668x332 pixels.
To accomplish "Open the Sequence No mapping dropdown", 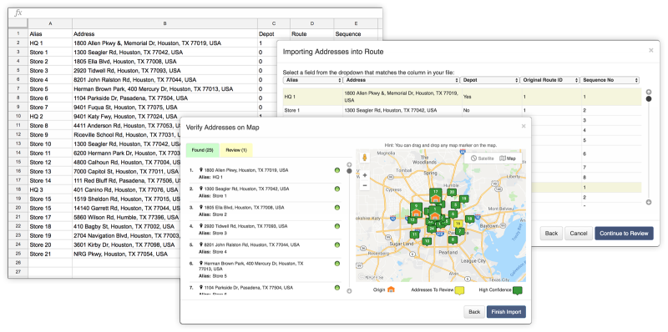I will tap(610, 80).
